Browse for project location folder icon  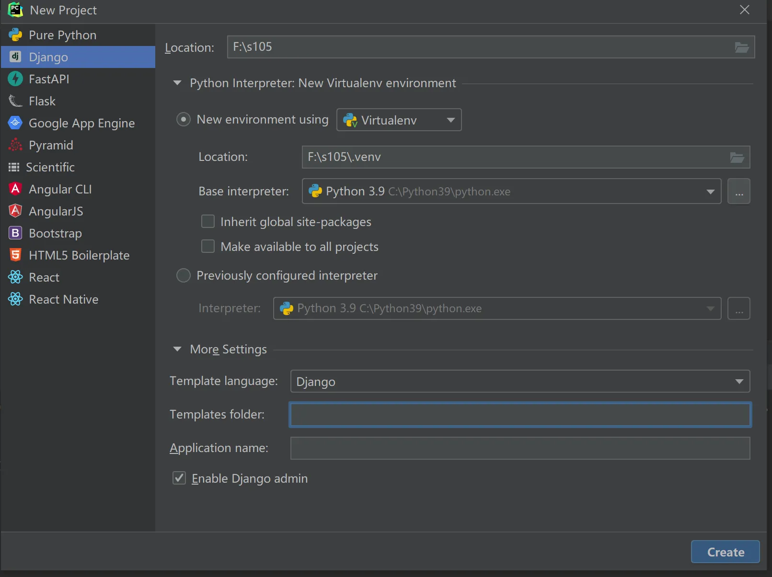(x=742, y=47)
